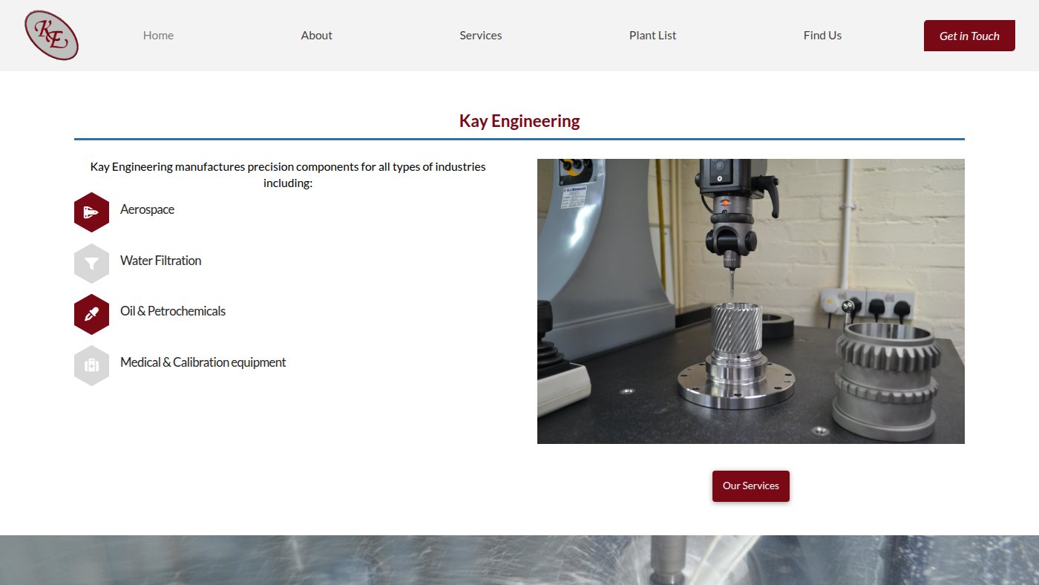Screen dimensions: 1039x585
Task: Click the Water Filtration funnel icon
Action: [92, 264]
